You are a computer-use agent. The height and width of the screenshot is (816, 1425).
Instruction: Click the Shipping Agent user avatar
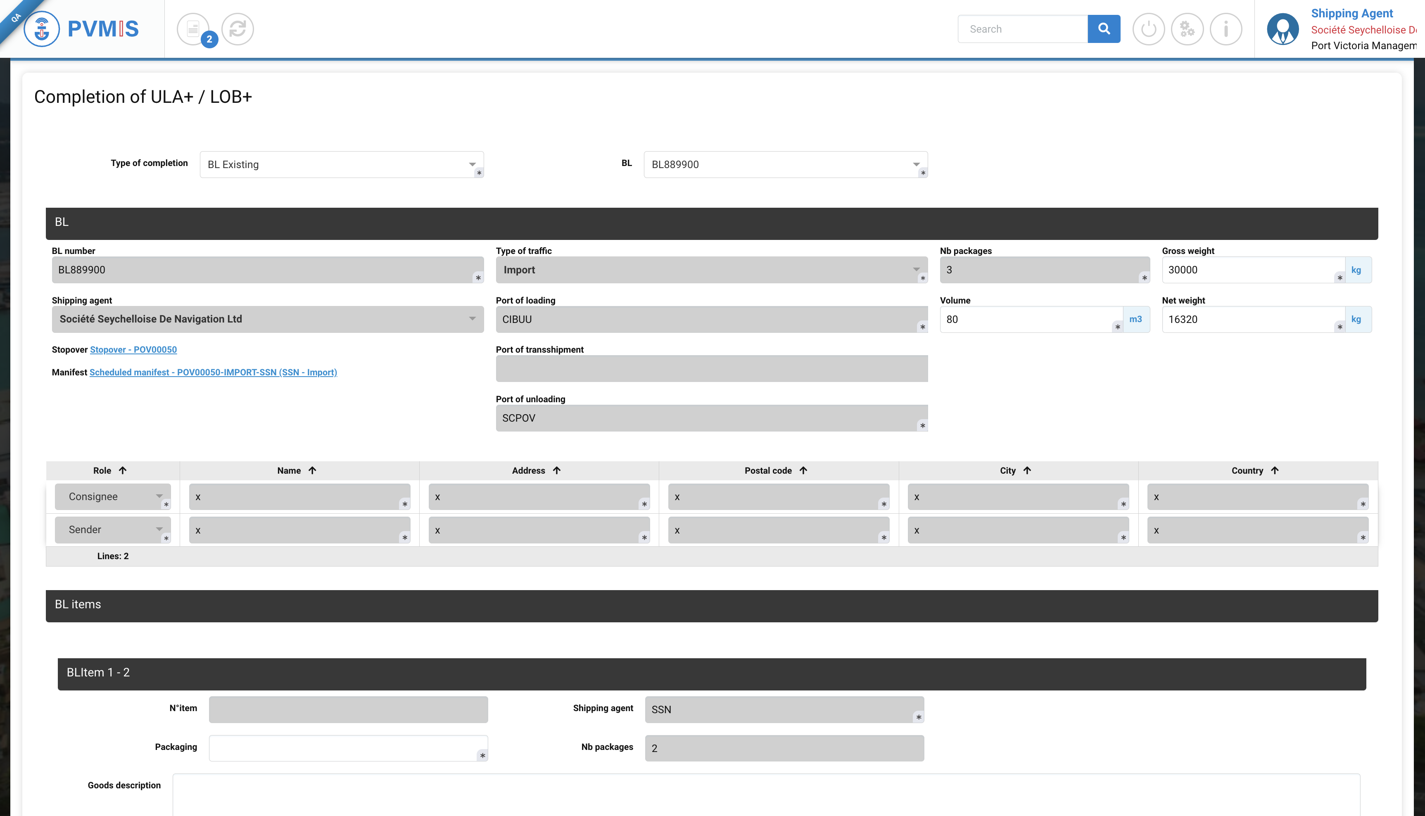pos(1282,28)
